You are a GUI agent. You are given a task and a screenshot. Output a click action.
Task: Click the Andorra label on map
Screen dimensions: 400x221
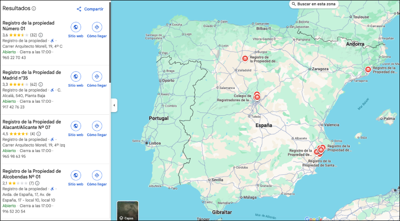point(355,44)
